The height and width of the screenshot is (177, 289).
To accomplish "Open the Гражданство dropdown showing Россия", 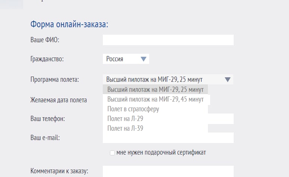I will 122,59.
